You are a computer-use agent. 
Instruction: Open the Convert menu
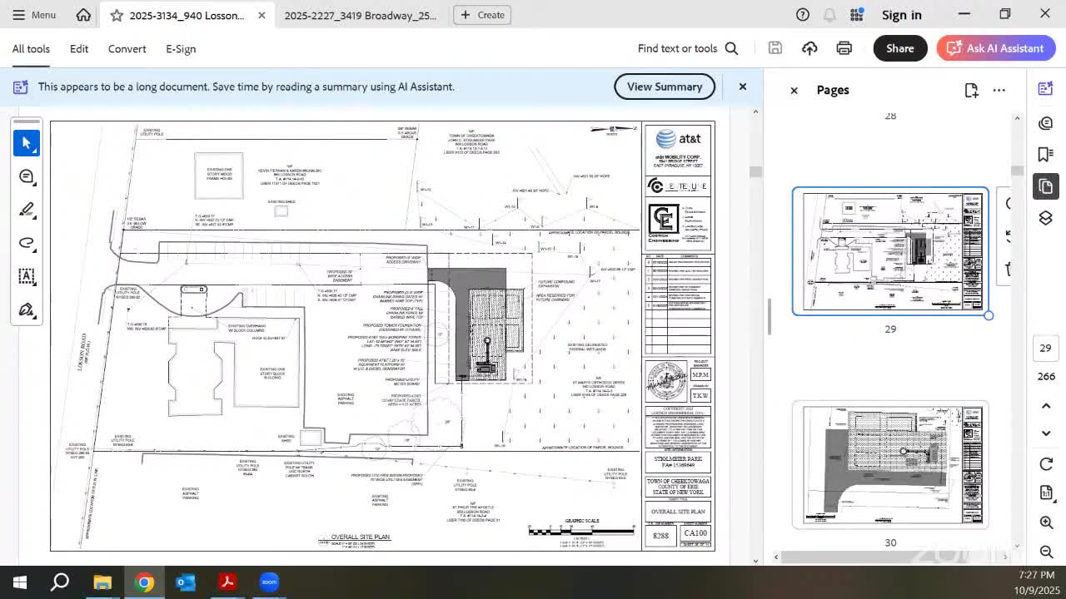[x=127, y=48]
